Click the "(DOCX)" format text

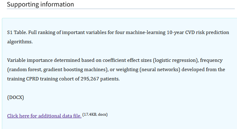15,97
